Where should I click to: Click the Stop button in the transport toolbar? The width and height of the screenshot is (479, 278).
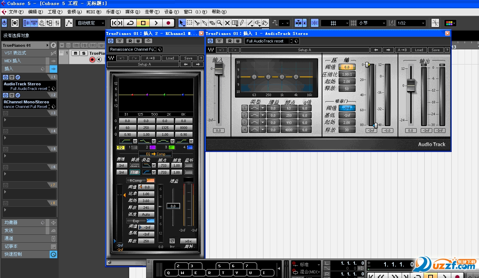[143, 23]
